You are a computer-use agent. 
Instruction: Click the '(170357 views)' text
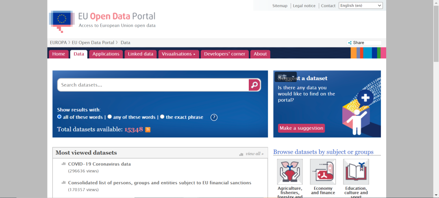[x=83, y=189]
